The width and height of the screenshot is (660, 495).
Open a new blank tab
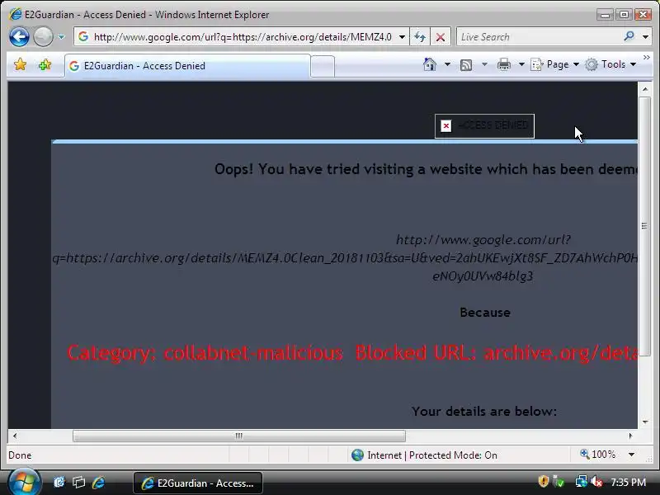[x=323, y=67]
